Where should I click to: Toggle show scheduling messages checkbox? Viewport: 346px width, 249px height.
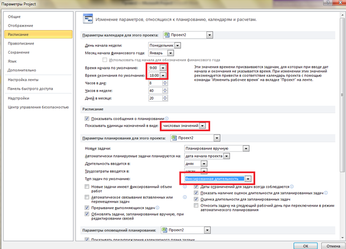tap(87, 119)
